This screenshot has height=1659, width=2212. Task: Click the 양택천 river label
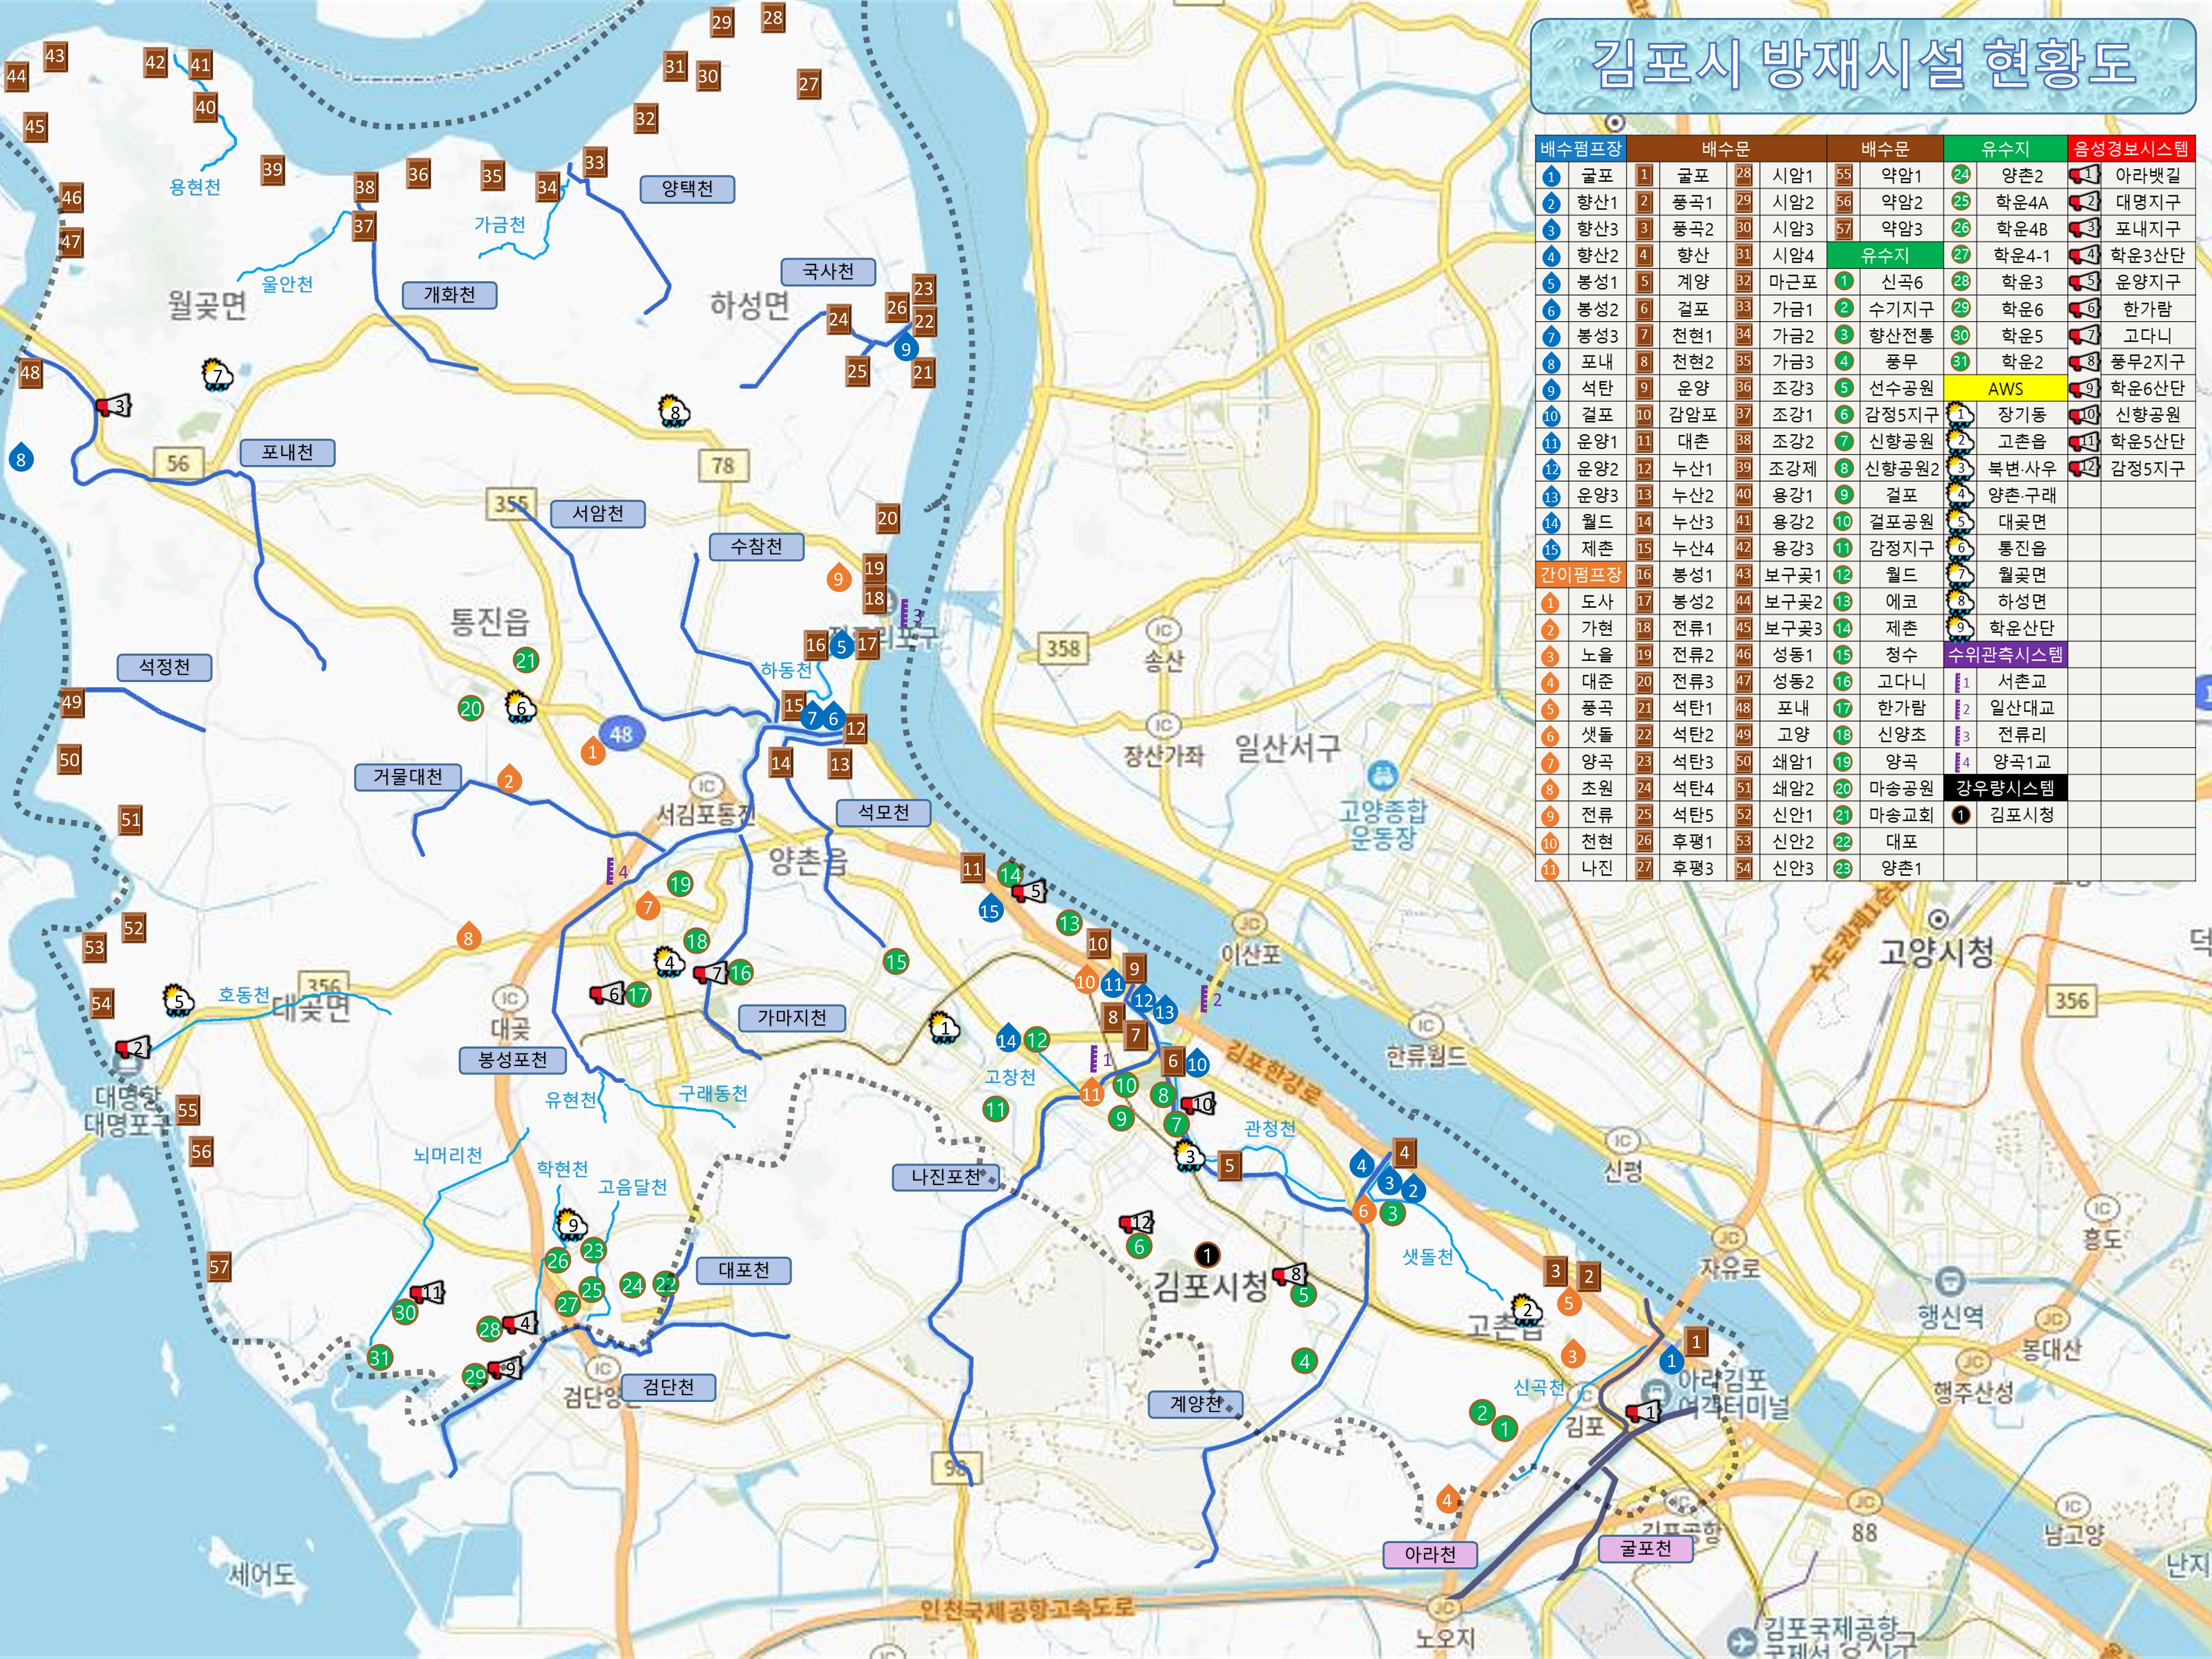[687, 189]
